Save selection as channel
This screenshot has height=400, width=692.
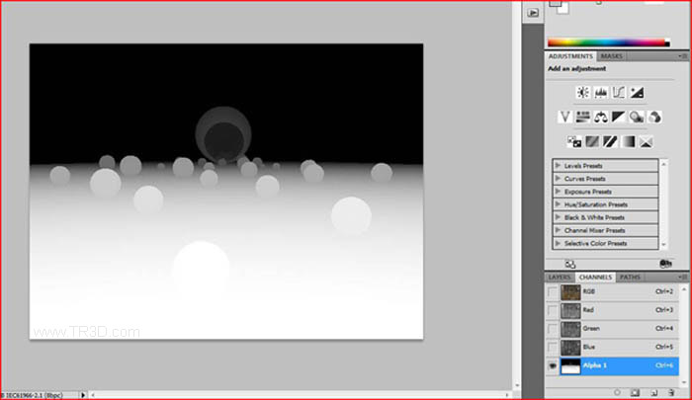pyautogui.click(x=635, y=392)
